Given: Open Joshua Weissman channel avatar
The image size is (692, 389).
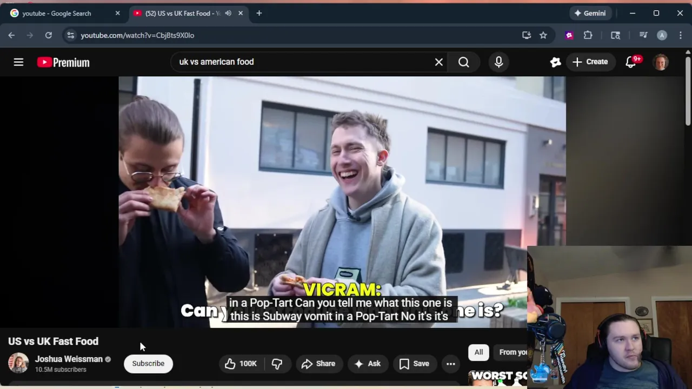Looking at the screenshot, I should [x=18, y=363].
